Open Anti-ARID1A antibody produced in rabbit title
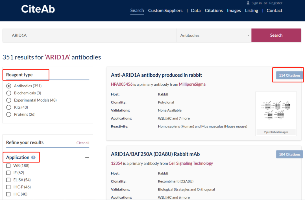This screenshot has height=200, width=305. [156, 75]
